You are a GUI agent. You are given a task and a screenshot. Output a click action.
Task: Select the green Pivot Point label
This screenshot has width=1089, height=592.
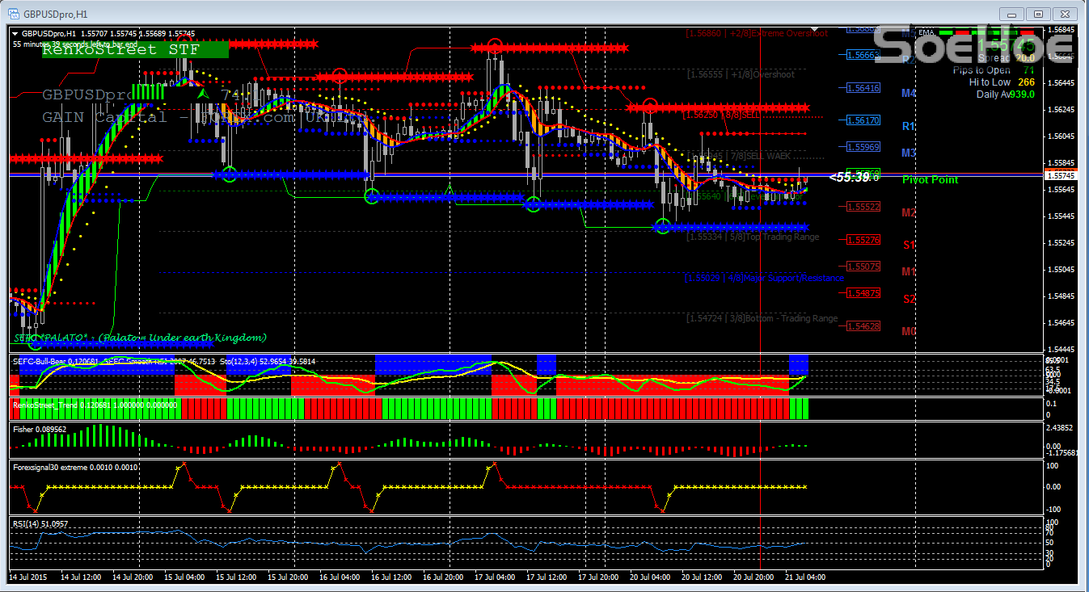pos(930,179)
